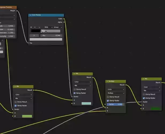
Task: Select the first Color Ramp stop marker
Action: pos(41,32)
